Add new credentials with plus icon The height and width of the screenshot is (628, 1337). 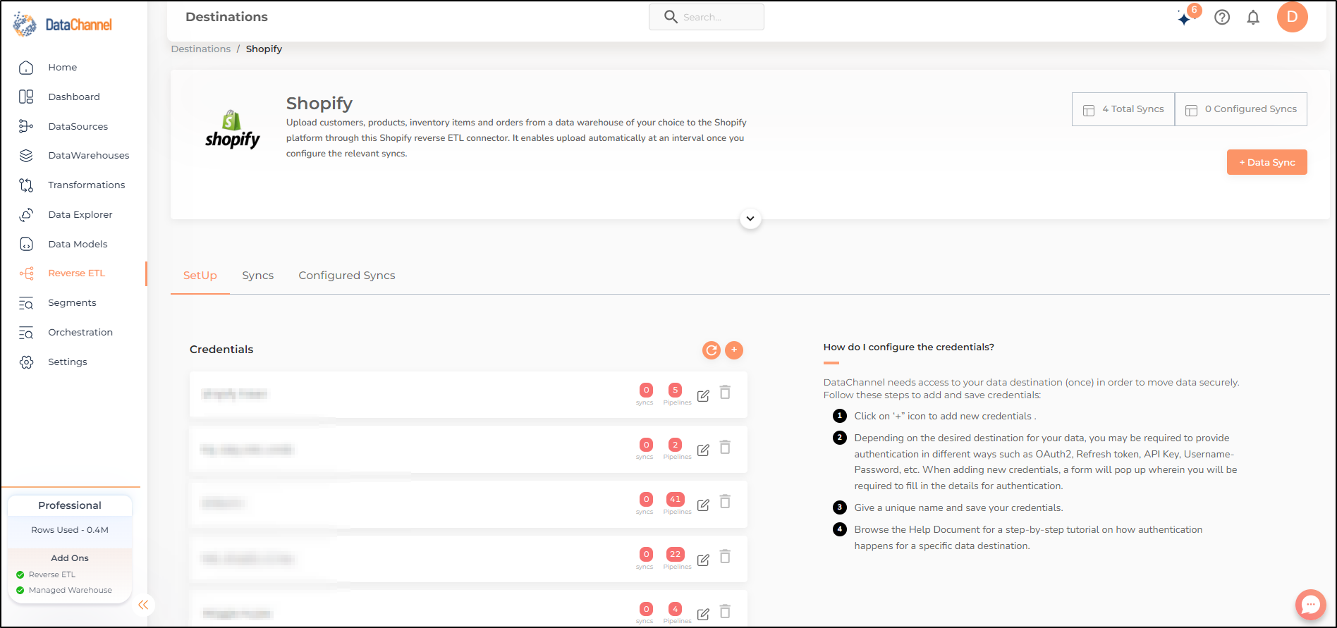click(x=734, y=350)
